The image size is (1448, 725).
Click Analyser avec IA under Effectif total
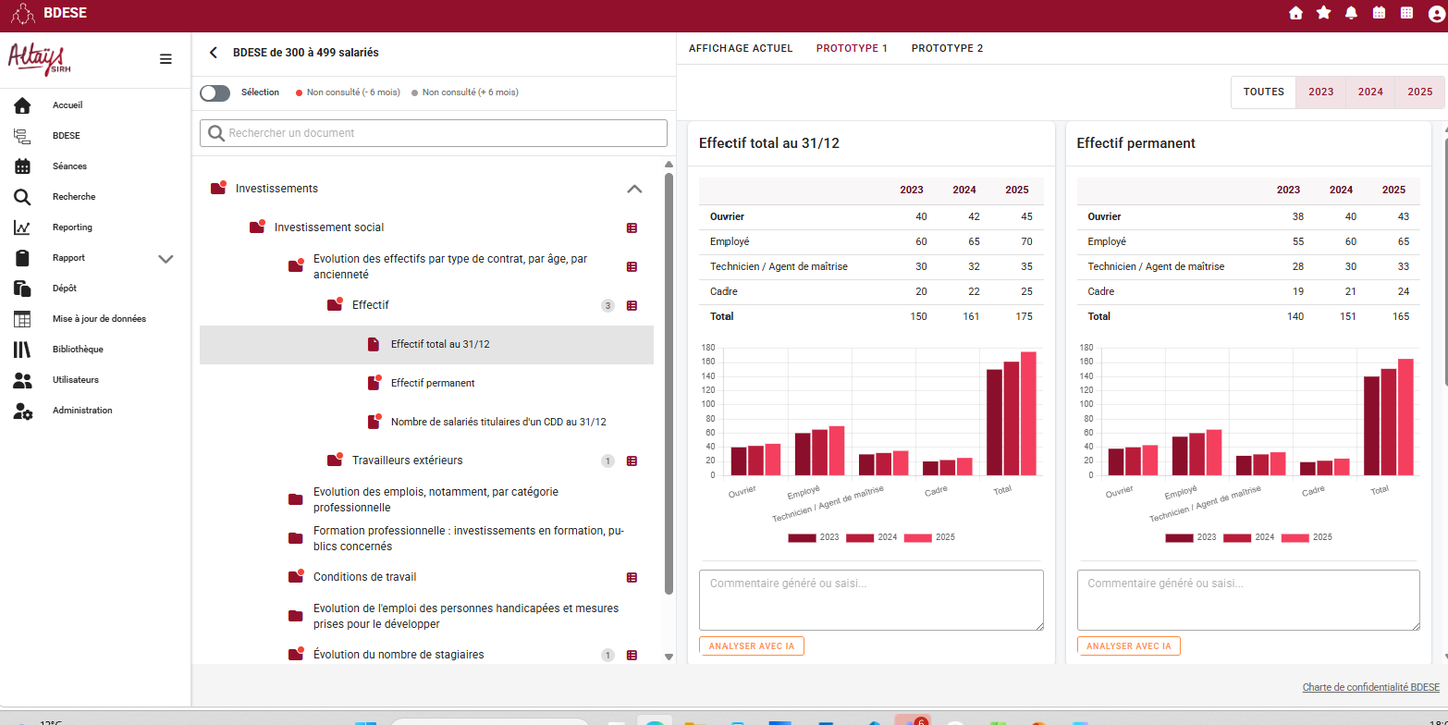click(751, 646)
